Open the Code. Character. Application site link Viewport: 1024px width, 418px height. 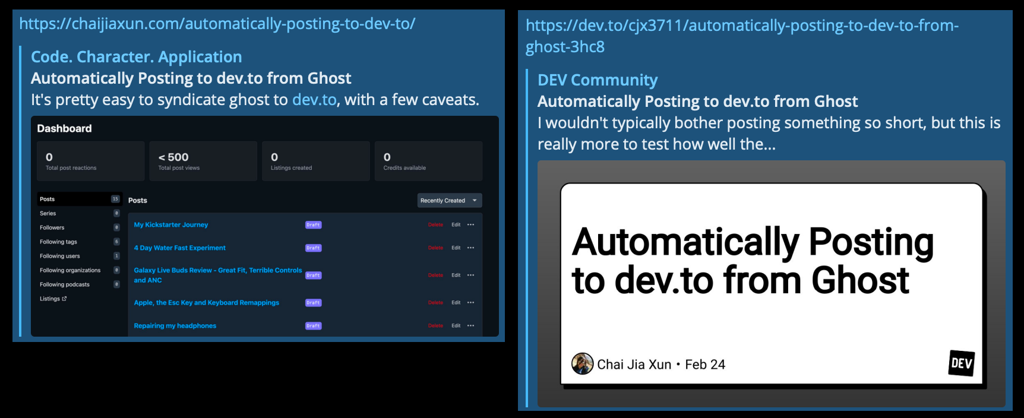137,57
